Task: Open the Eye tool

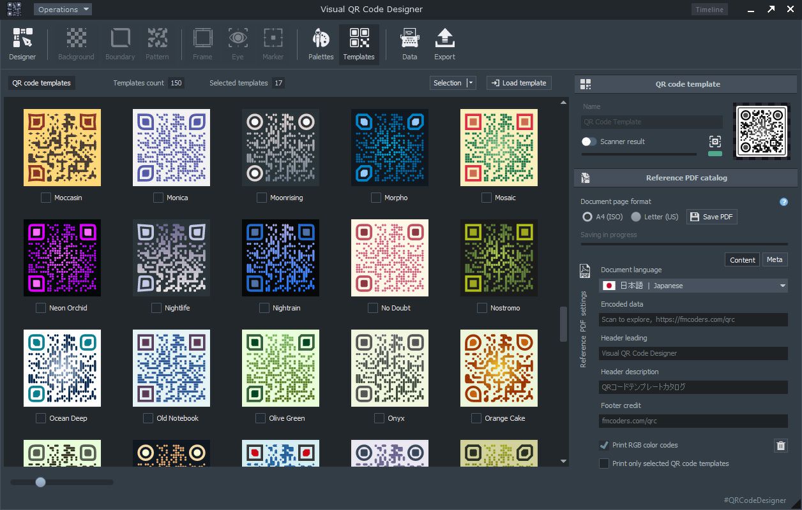Action: pyautogui.click(x=238, y=44)
